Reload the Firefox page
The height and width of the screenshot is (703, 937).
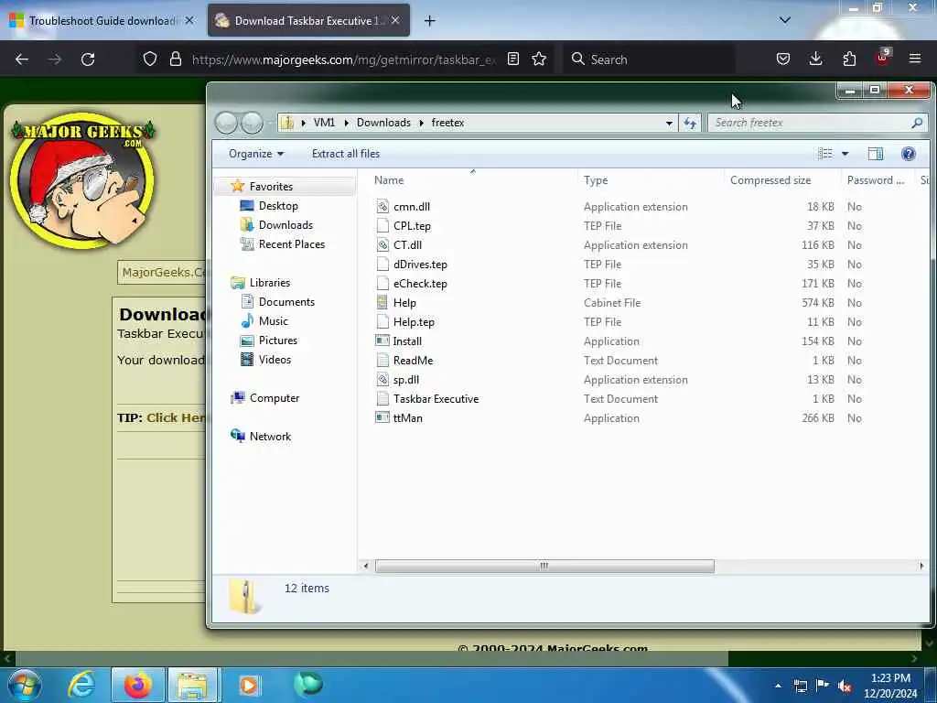[x=88, y=59]
